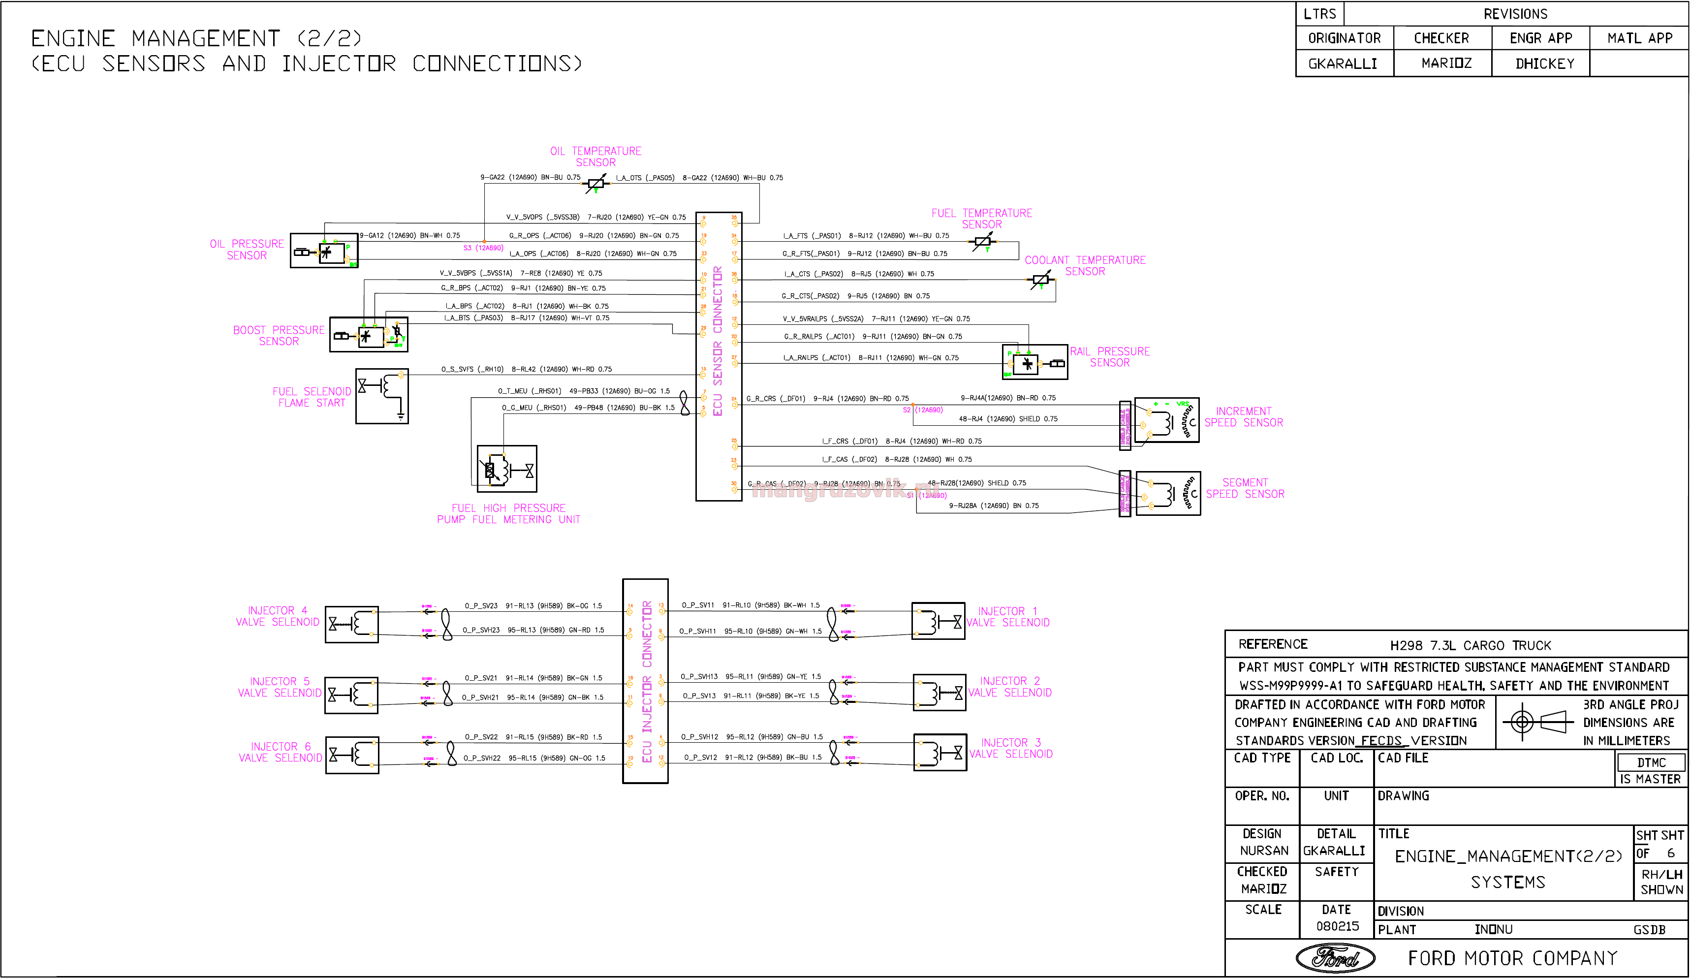Click the GKARALLI originator cell in revisions
This screenshot has height=980, width=1691.
(1344, 64)
